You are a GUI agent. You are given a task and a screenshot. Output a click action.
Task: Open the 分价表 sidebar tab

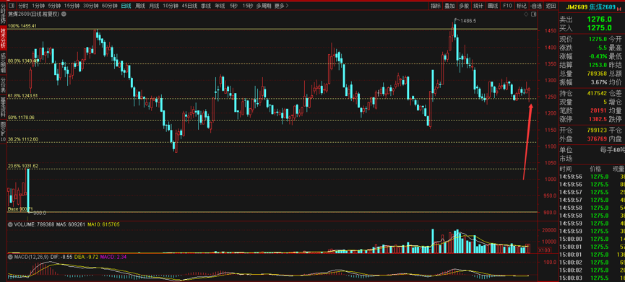(x=3, y=86)
